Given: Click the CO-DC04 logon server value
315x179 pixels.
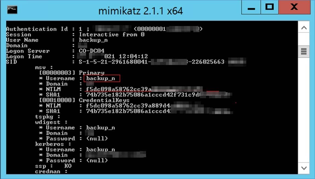Looking at the screenshot, I should click(x=91, y=51).
